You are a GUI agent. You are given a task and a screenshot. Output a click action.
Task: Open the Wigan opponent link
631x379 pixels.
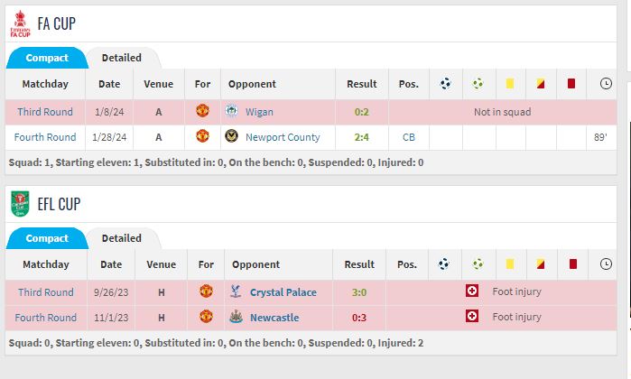(259, 112)
